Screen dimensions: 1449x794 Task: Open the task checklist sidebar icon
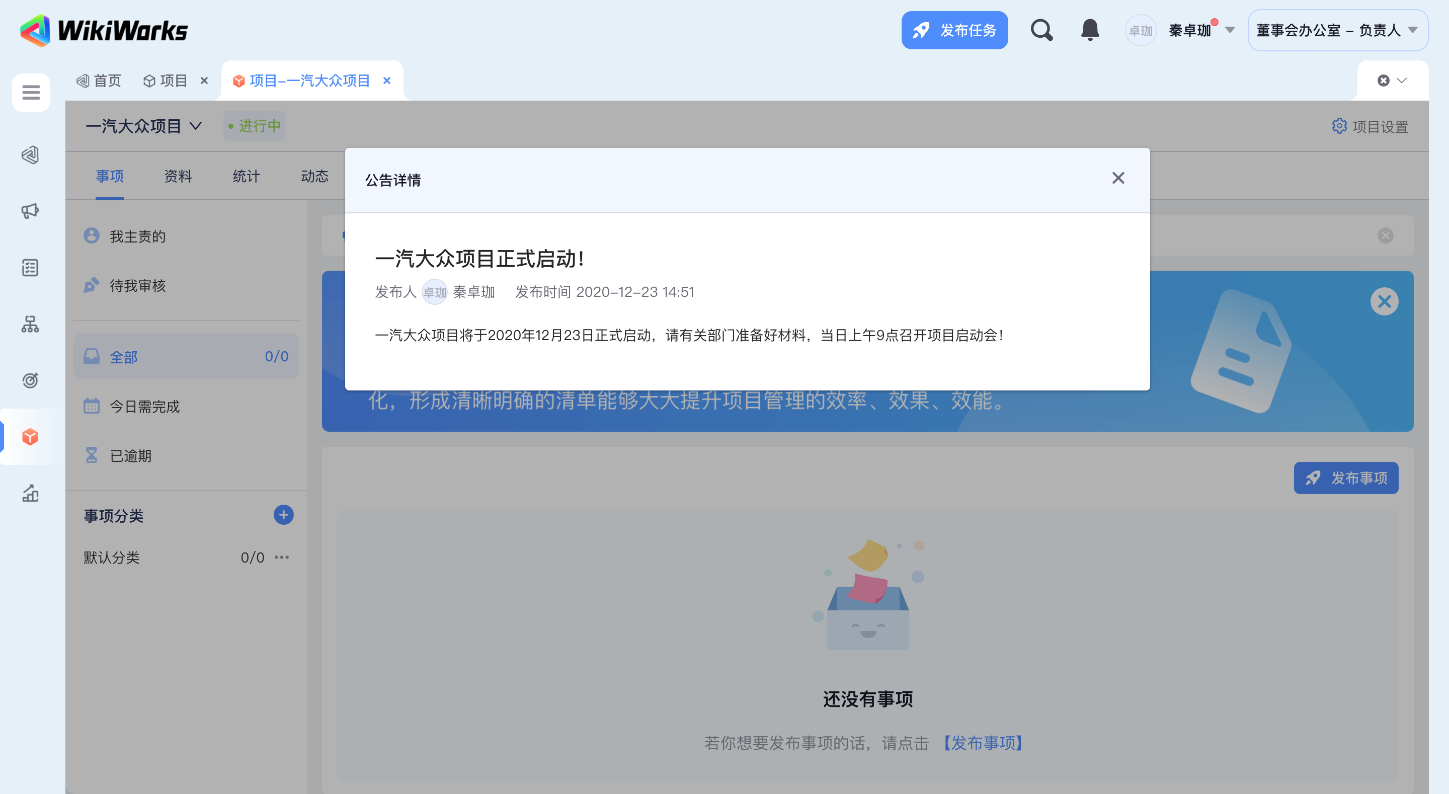30,268
